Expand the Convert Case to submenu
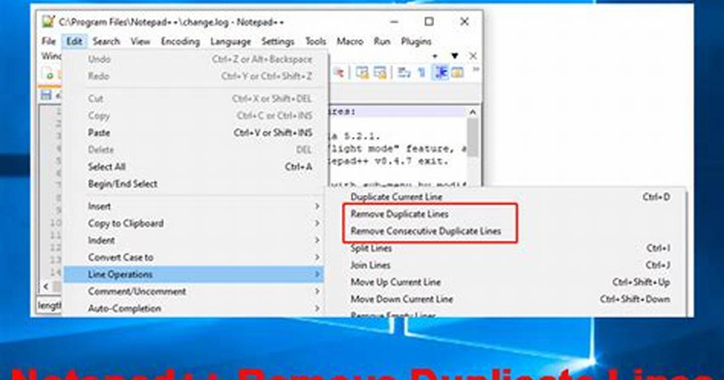This screenshot has width=724, height=380. (x=194, y=257)
